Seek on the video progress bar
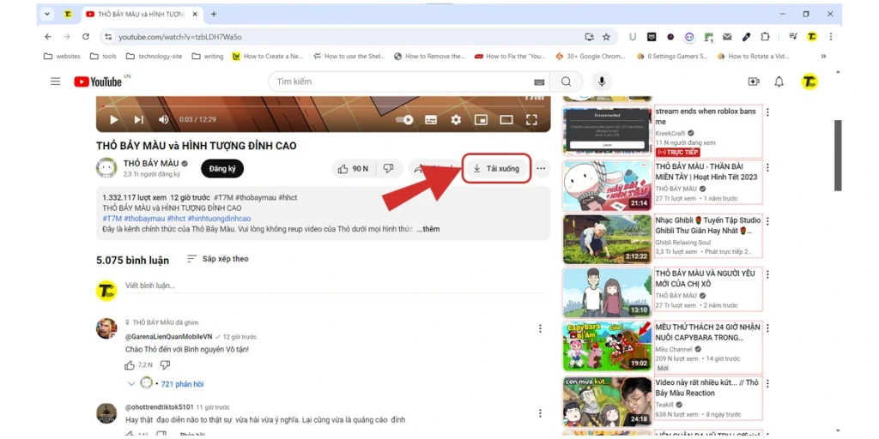 pos(324,105)
